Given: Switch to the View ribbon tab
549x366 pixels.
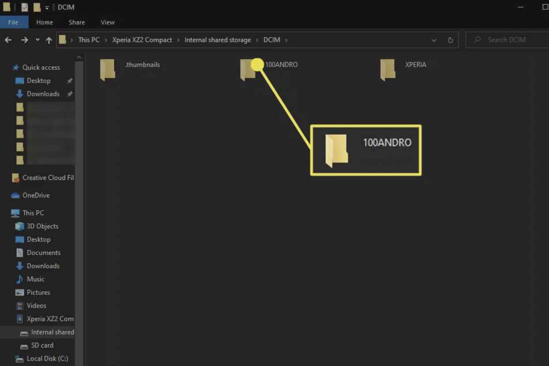Looking at the screenshot, I should (x=107, y=22).
